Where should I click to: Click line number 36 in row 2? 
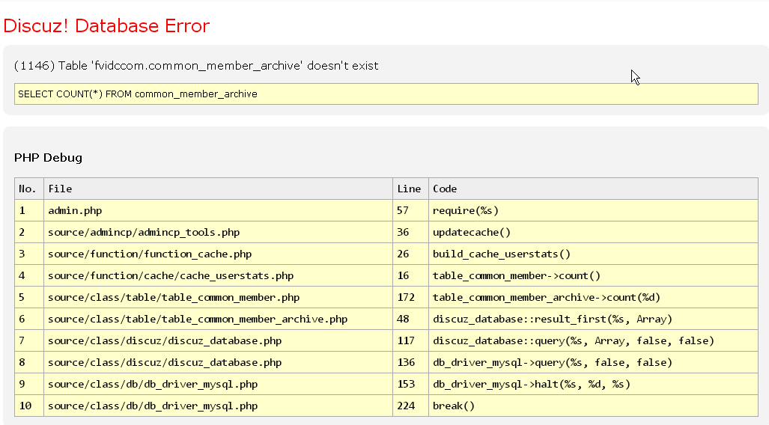pyautogui.click(x=403, y=233)
